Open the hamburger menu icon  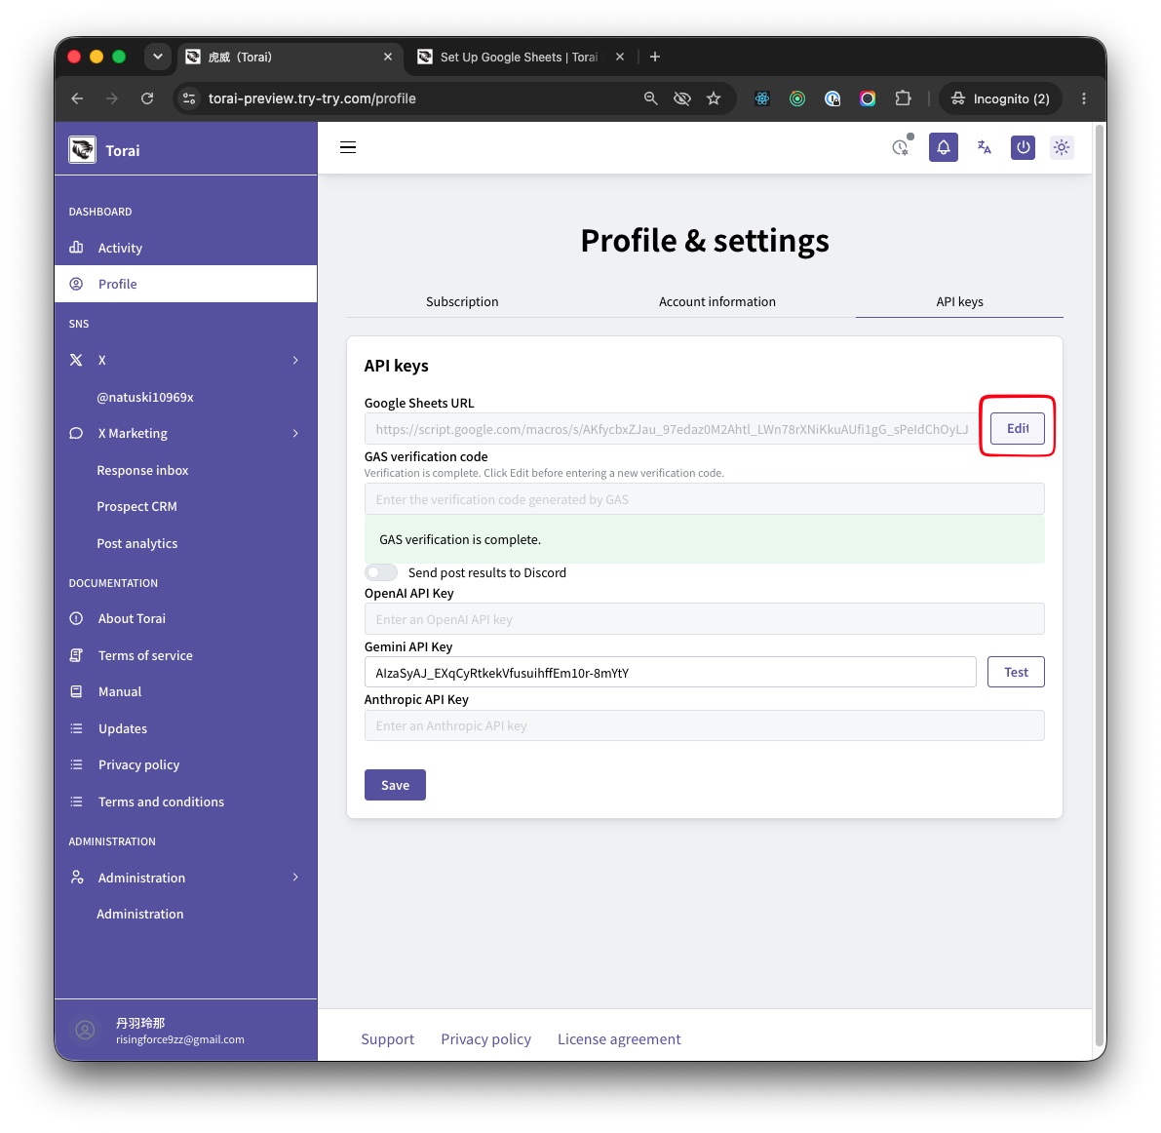347,147
